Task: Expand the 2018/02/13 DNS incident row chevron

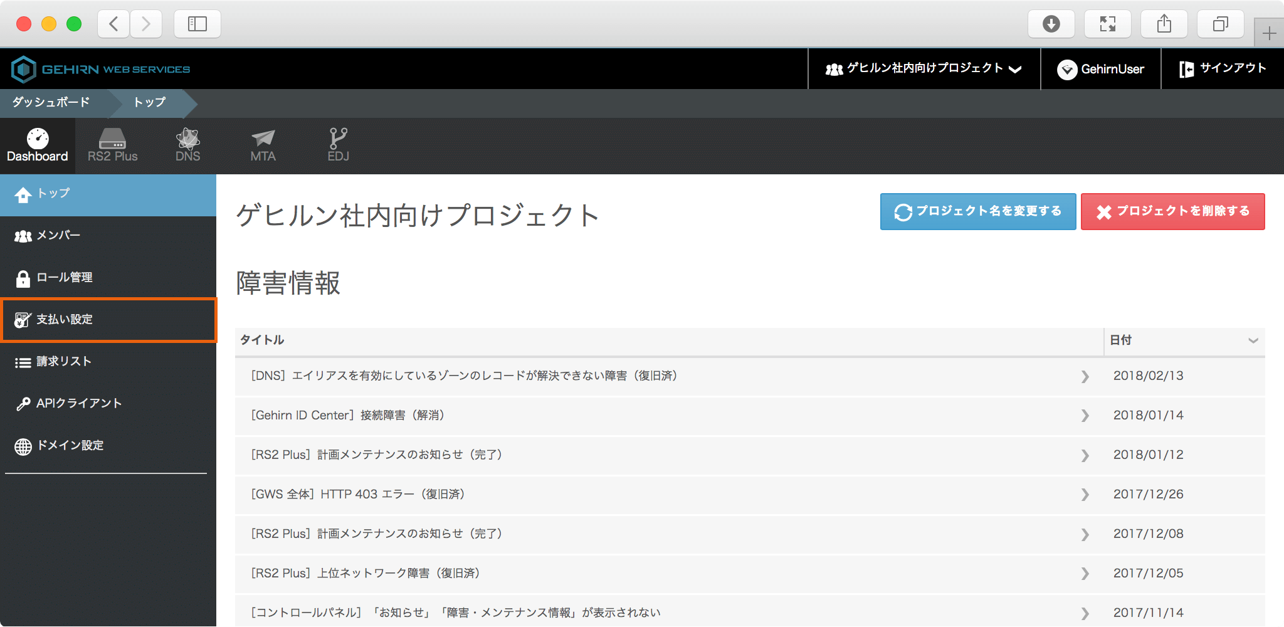Action: pos(1085,376)
